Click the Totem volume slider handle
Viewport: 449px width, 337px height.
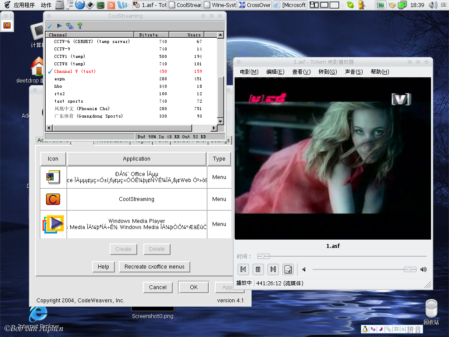tap(410, 269)
